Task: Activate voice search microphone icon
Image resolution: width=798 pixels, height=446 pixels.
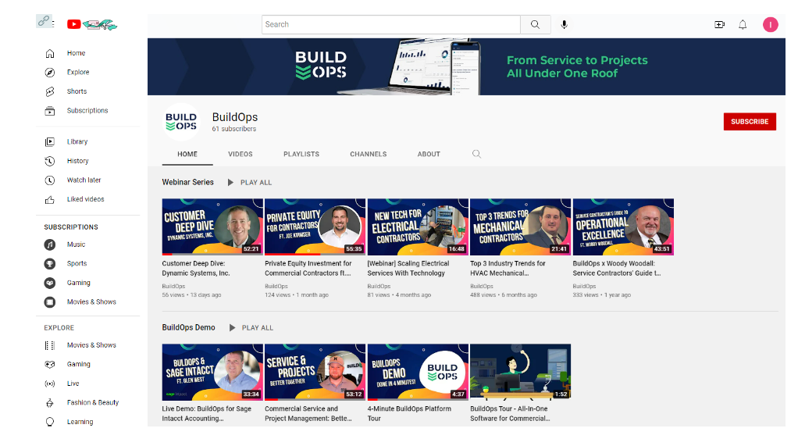Action: pos(564,24)
